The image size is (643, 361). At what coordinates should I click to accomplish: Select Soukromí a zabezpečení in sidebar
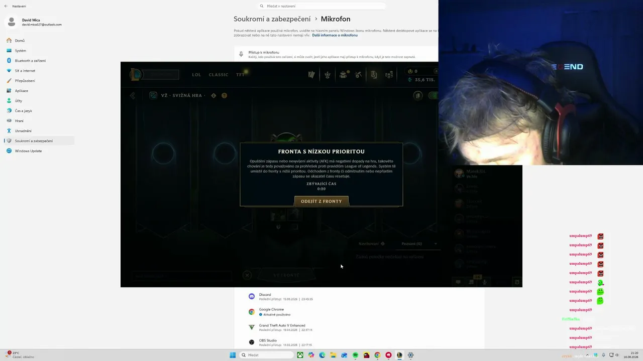(39, 141)
